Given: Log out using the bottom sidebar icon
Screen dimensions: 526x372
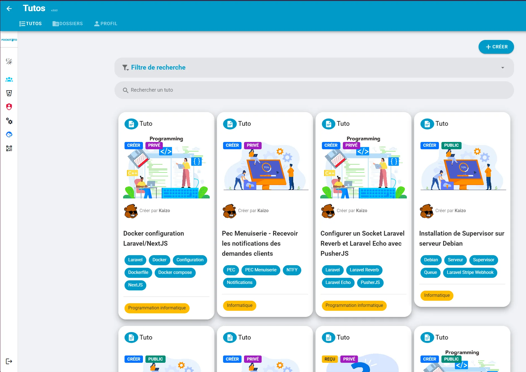Looking at the screenshot, I should tap(9, 361).
